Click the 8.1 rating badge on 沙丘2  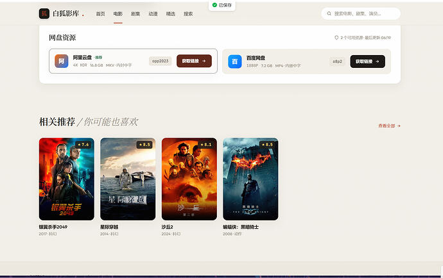206,145
